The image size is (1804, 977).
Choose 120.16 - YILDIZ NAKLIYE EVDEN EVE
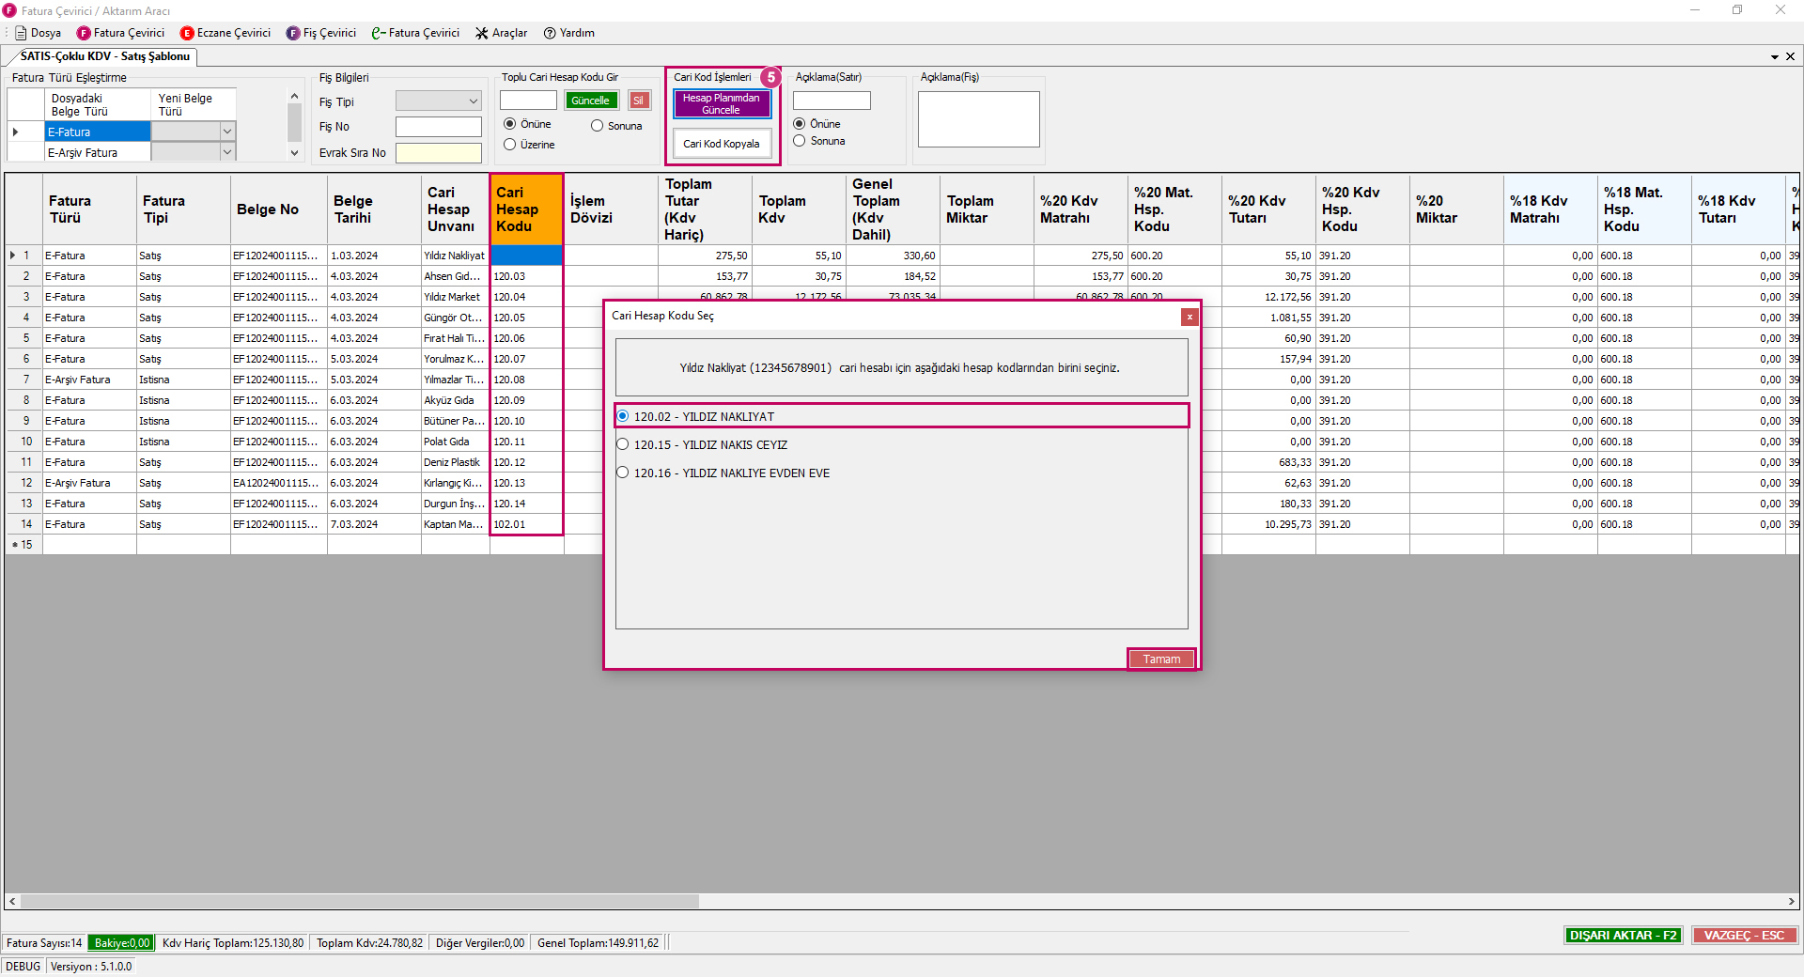623,473
